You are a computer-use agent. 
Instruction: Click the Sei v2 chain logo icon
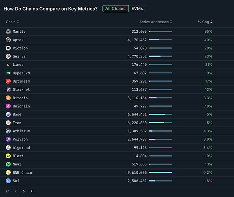tap(8, 56)
